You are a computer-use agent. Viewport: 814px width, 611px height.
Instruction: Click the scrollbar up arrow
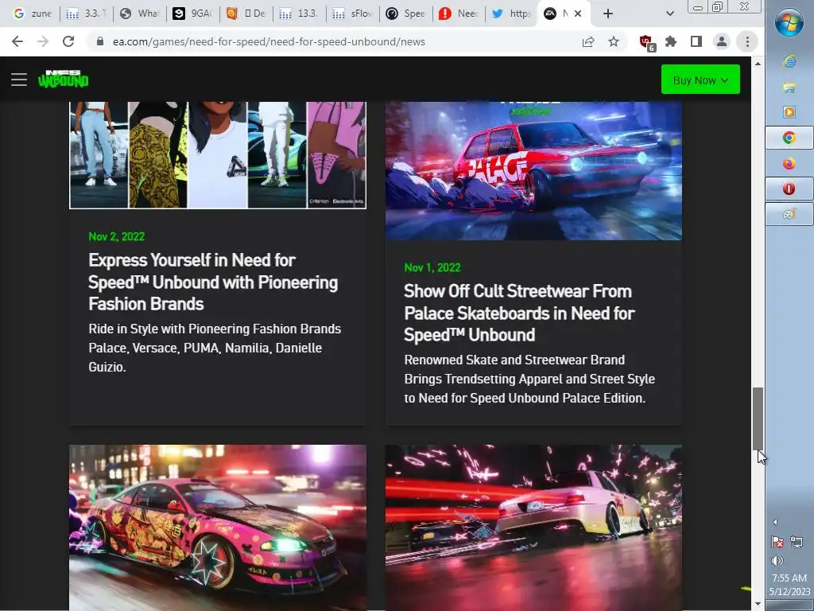tap(758, 64)
